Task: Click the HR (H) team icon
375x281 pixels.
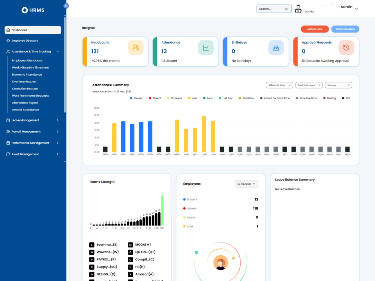Action: tap(130, 267)
